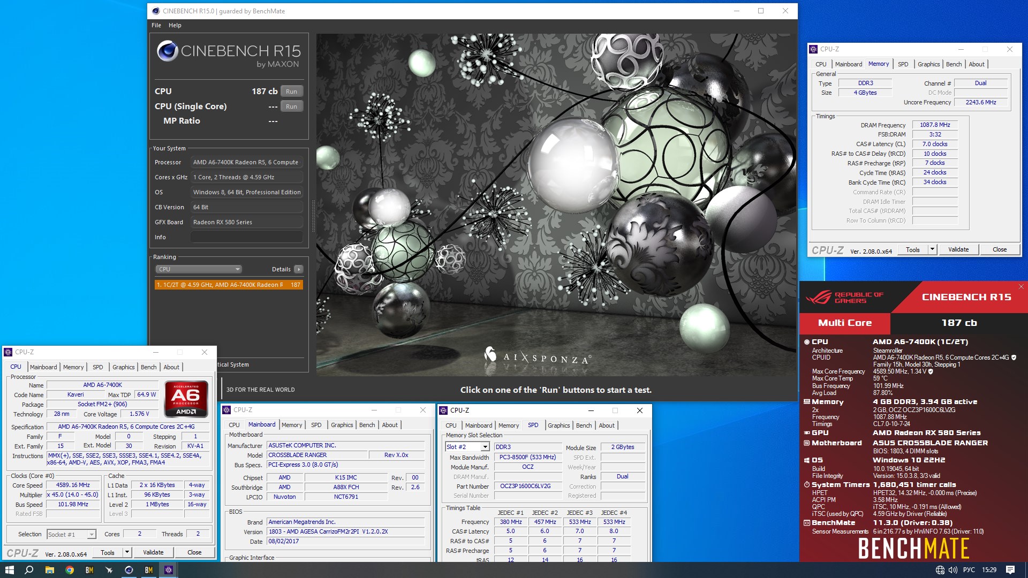Switch to Cinebench via its taskbar icon
Image resolution: width=1028 pixels, height=578 pixels.
click(129, 570)
